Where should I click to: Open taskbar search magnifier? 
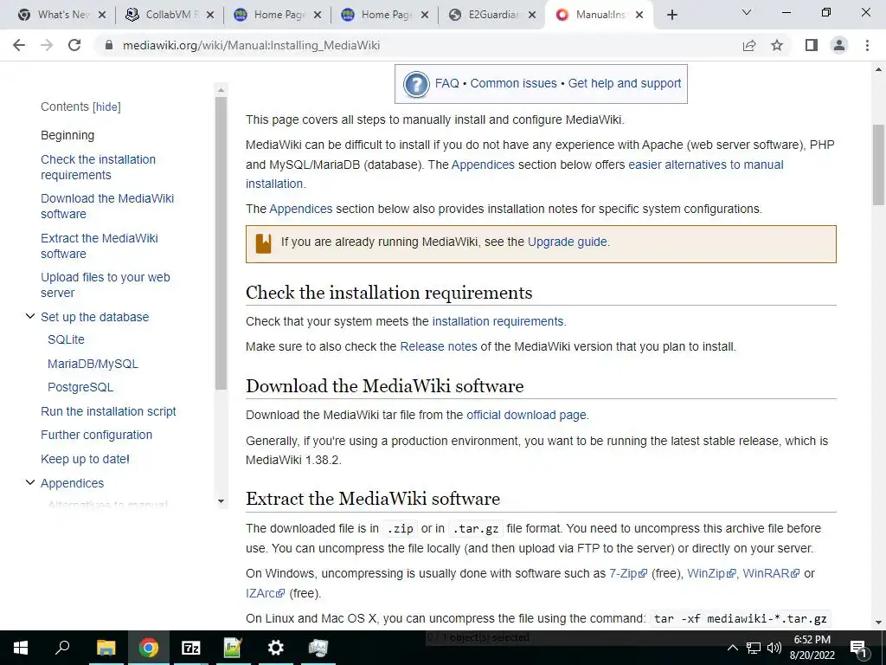tap(62, 648)
